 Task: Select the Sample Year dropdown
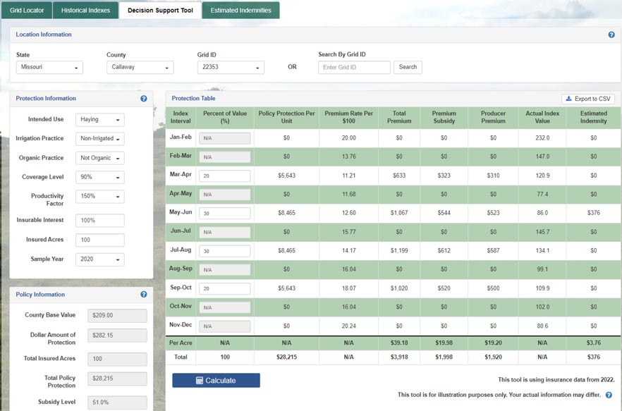point(99,259)
